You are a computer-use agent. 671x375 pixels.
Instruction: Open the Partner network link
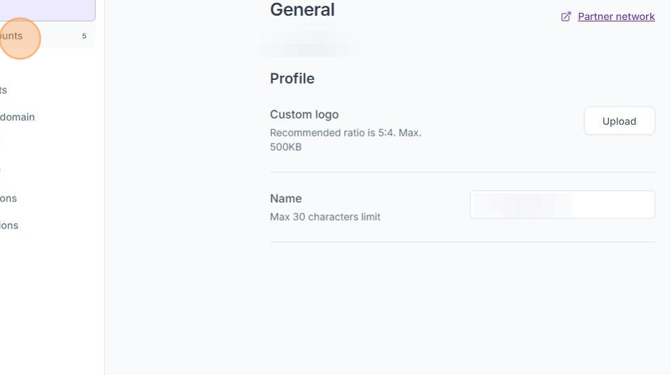pyautogui.click(x=616, y=16)
